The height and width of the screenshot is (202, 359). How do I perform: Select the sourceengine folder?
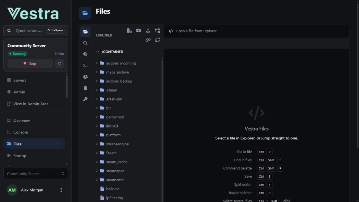pyautogui.click(x=127, y=144)
